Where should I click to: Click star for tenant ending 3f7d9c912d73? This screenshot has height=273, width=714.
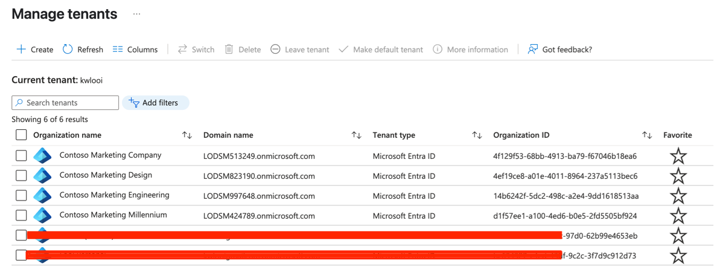tap(678, 255)
